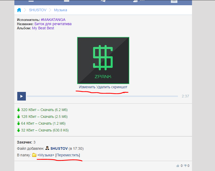Open the My Beat Best album link
This screenshot has width=215, height=171.
click(x=43, y=28)
